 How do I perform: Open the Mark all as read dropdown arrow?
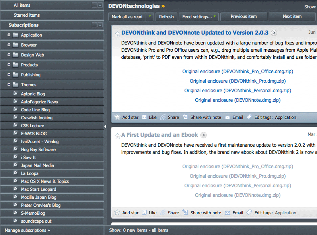click(x=150, y=16)
